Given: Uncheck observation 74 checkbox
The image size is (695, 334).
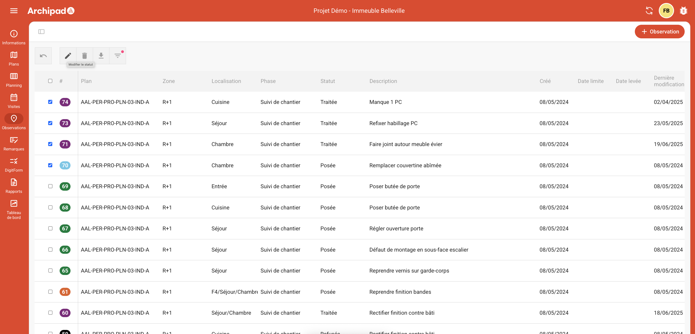Looking at the screenshot, I should point(50,102).
